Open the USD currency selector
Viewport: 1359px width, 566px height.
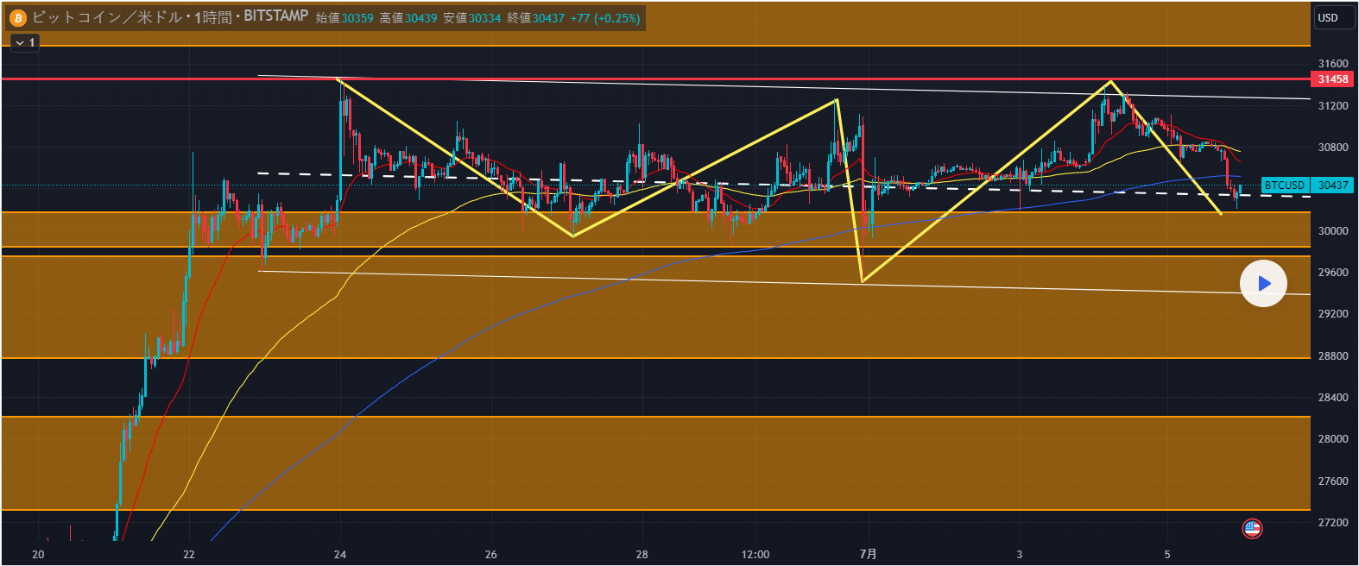click(x=1328, y=17)
